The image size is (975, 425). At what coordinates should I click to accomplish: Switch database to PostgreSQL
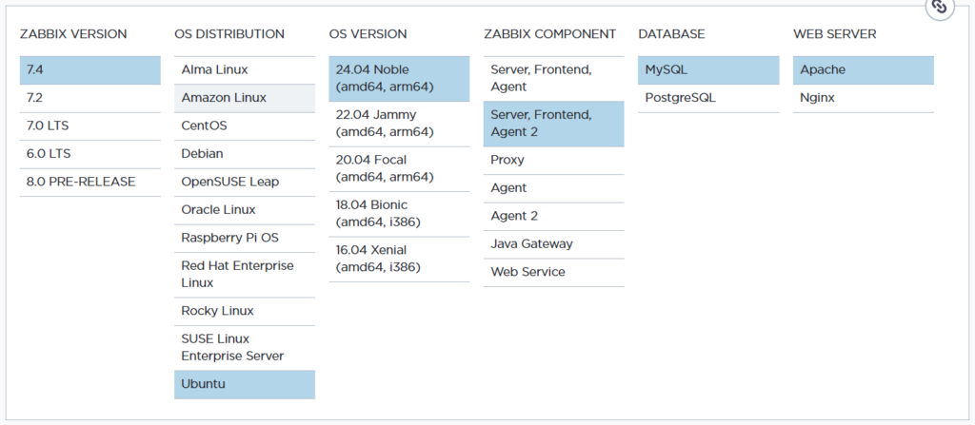pos(707,98)
